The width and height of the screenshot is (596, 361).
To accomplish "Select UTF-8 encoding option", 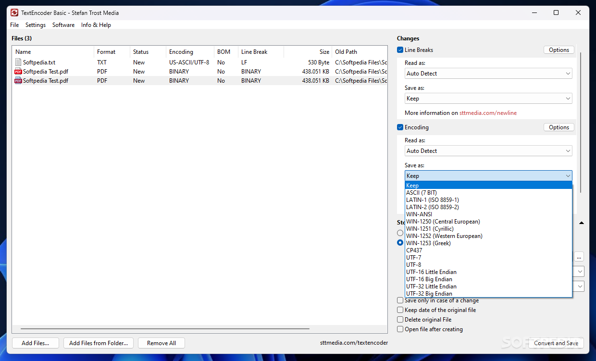I will [x=488, y=265].
